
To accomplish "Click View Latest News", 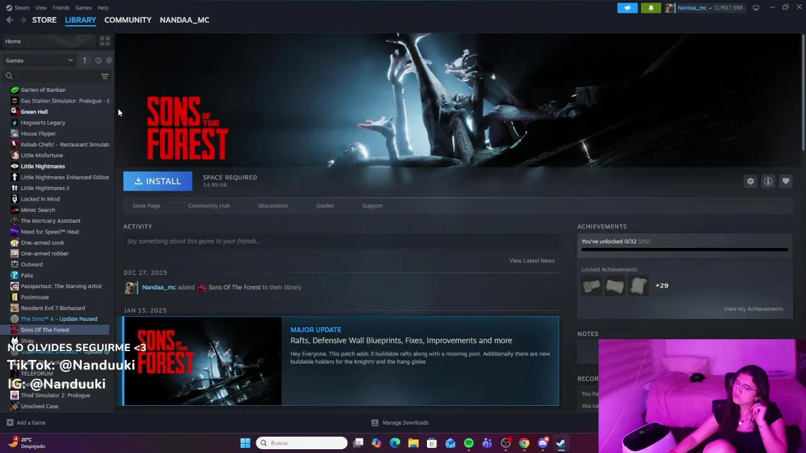I will coord(532,260).
